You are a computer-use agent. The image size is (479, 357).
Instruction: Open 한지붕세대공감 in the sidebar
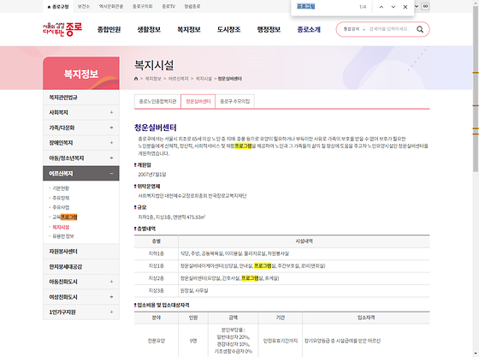coord(81,267)
